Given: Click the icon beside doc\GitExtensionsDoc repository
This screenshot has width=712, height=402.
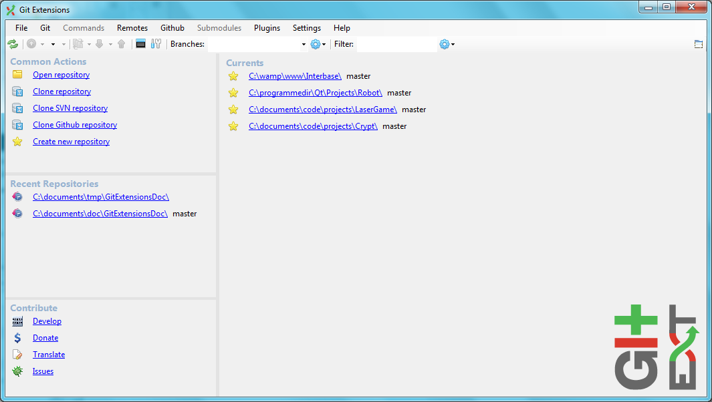Looking at the screenshot, I should (x=17, y=213).
